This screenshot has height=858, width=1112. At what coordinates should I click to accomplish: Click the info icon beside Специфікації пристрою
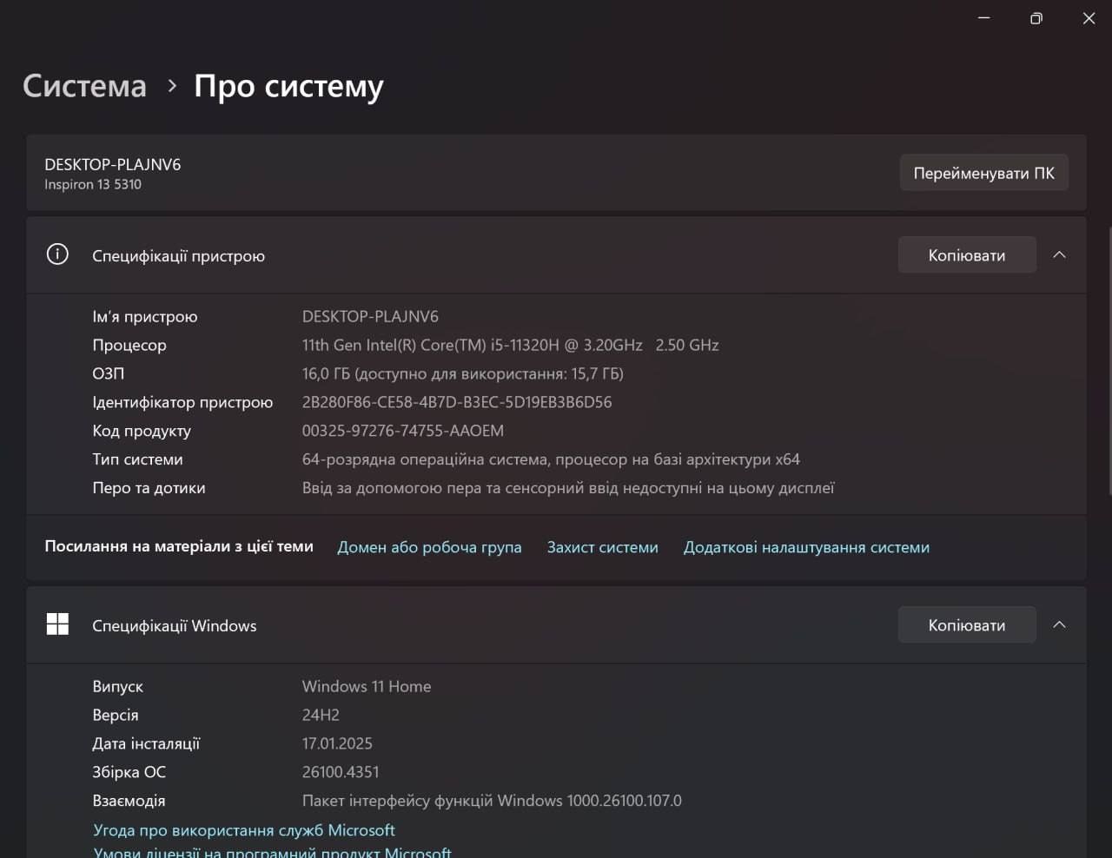57,254
